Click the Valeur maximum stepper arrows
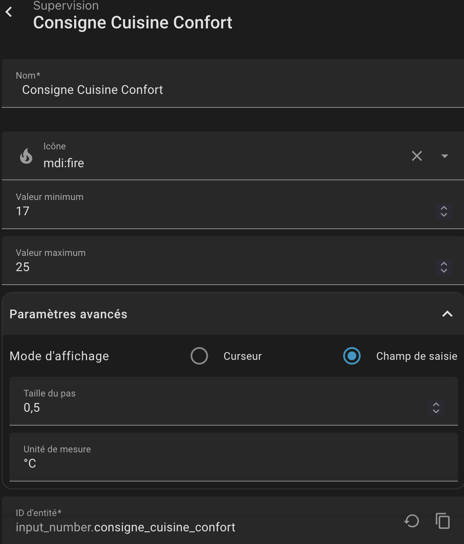The image size is (464, 544). 444,267
